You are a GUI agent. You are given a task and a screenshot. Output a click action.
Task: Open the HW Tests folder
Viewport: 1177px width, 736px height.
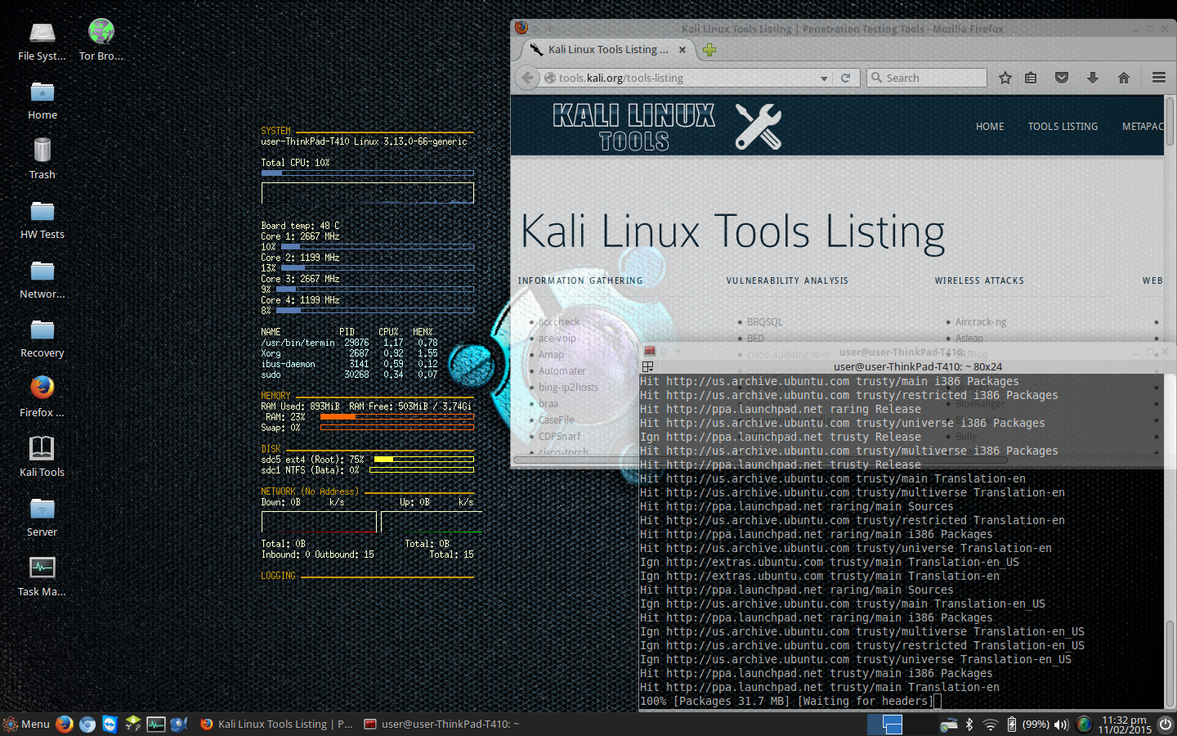[42, 218]
